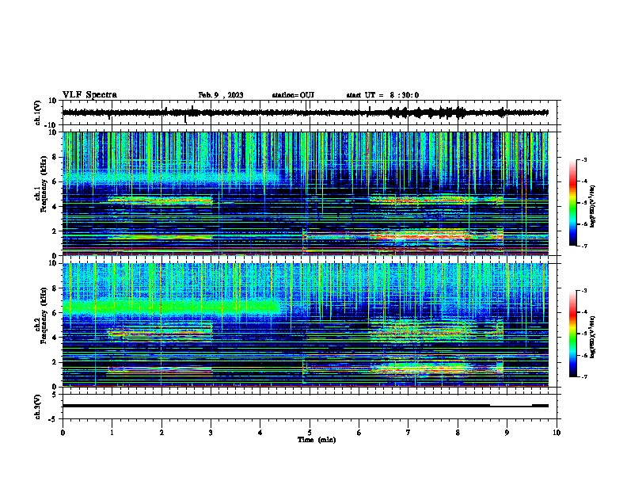Click the ch.1 waveform trace panel
Image resolution: width=627 pixels, height=485 pixels.
311,113
